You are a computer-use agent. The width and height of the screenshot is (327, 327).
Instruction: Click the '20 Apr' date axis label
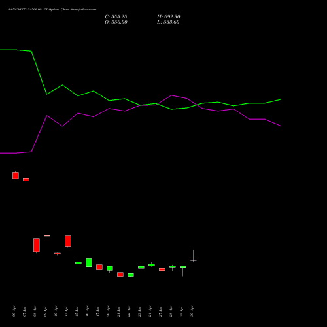tap(109, 311)
